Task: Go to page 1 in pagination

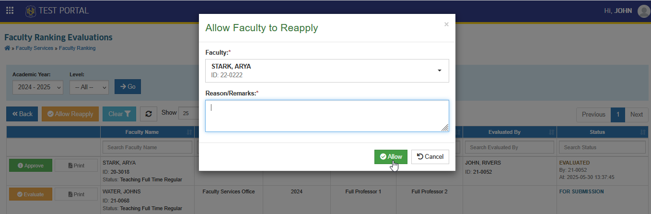Action: click(618, 115)
